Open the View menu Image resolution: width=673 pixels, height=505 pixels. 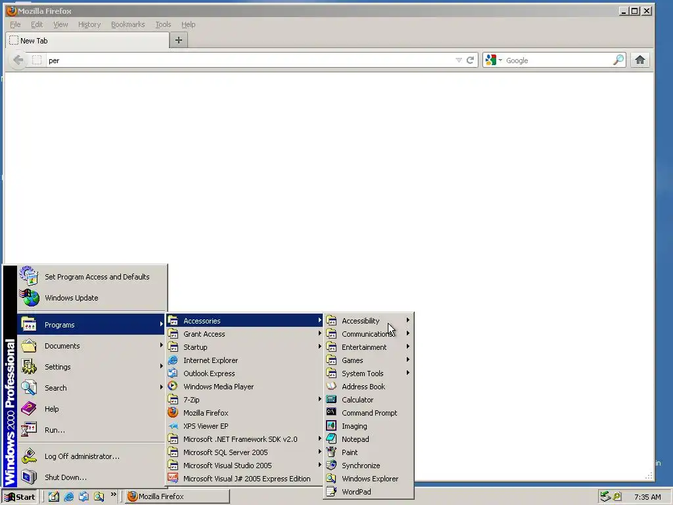click(60, 24)
